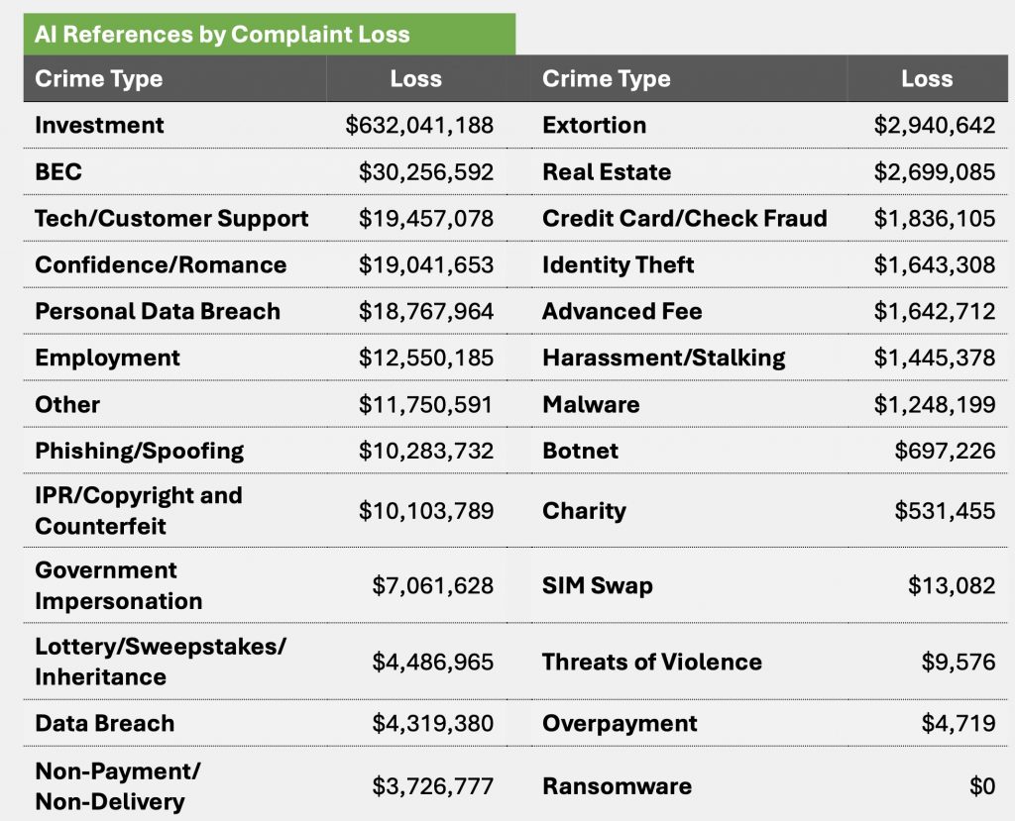Select the Identity Theft label
Screen dimensions: 1015x821
tap(619, 265)
